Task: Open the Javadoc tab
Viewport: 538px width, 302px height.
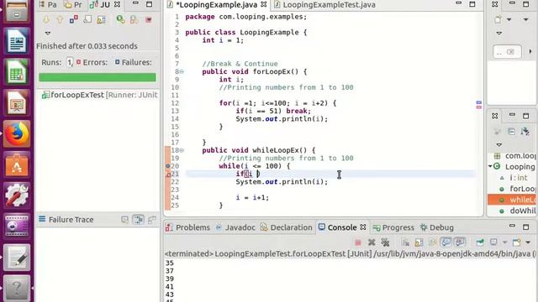Action: pyautogui.click(x=235, y=227)
